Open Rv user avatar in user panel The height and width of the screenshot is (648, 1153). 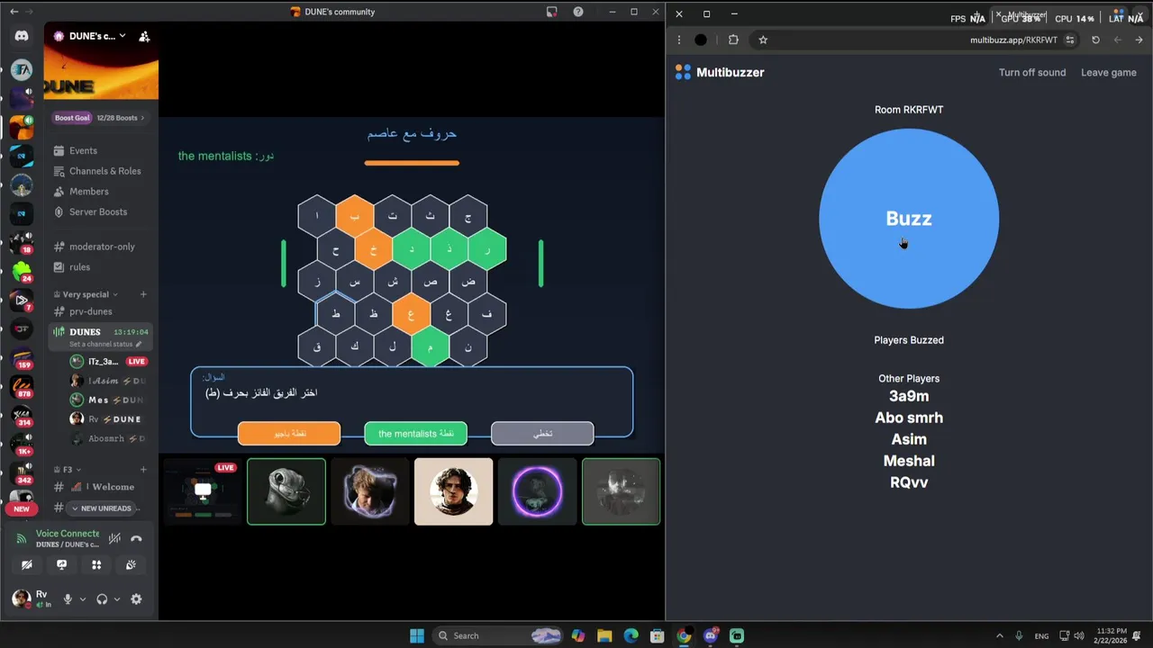pyautogui.click(x=21, y=598)
